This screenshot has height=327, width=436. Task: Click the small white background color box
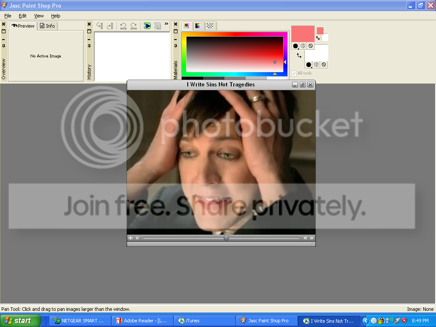(325, 37)
